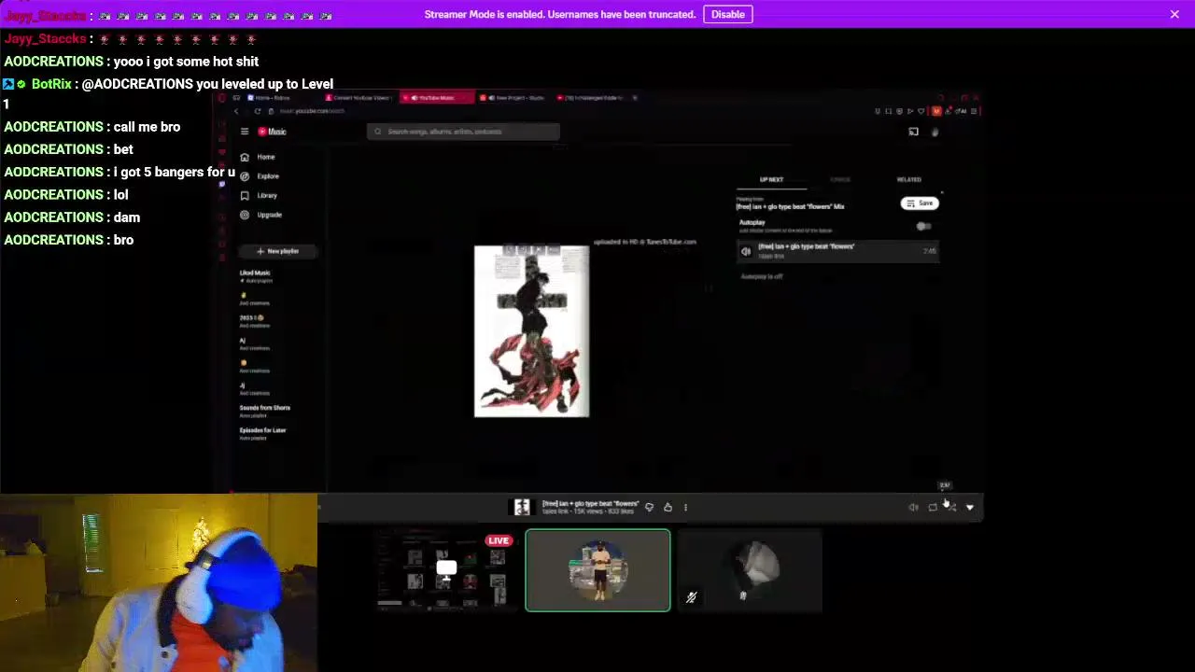
Task: Reload the browser page
Action: point(258,111)
